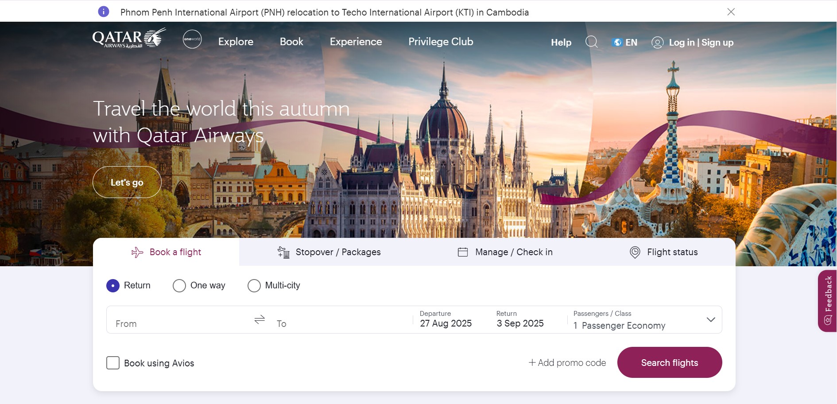The width and height of the screenshot is (837, 404).
Task: Click the info icon in the notification banner
Action: pyautogui.click(x=103, y=12)
